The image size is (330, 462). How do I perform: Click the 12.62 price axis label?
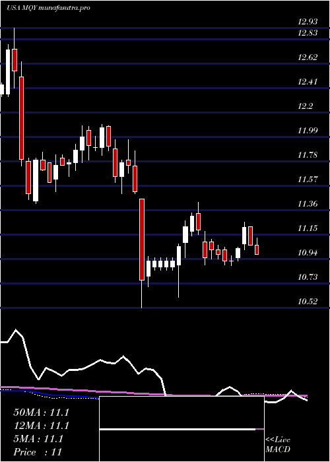(x=308, y=57)
